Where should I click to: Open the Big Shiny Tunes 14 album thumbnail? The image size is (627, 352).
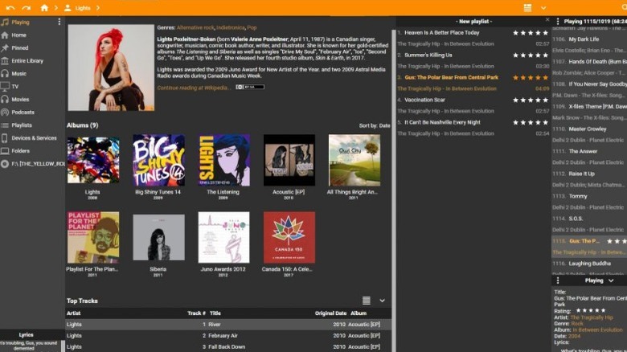(x=158, y=161)
